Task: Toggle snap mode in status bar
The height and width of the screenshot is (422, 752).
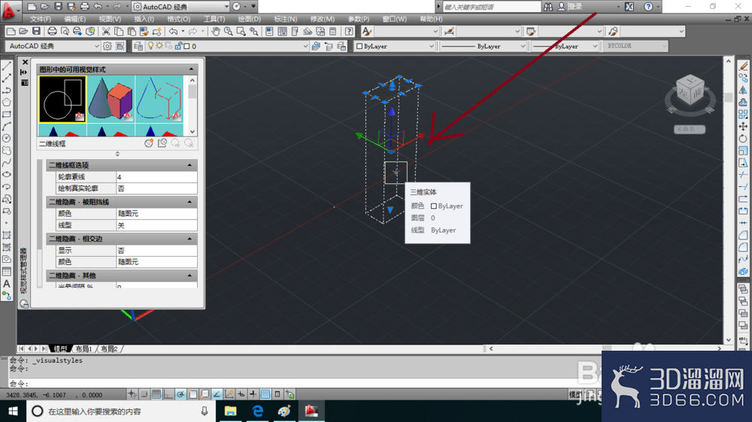Action: [144, 394]
